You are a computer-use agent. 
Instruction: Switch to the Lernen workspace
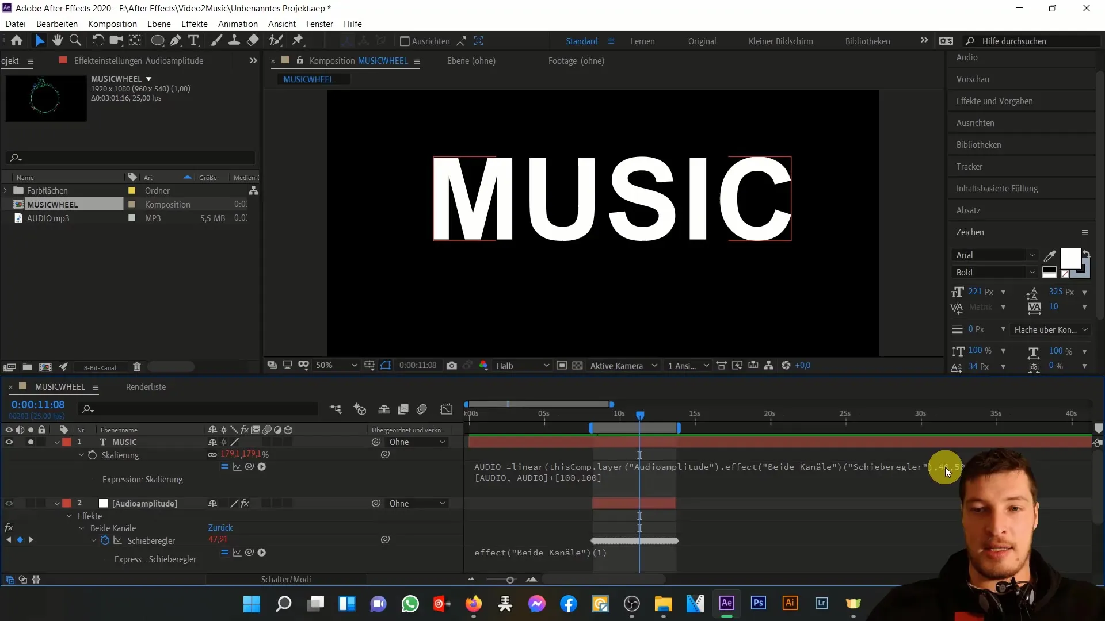click(642, 41)
